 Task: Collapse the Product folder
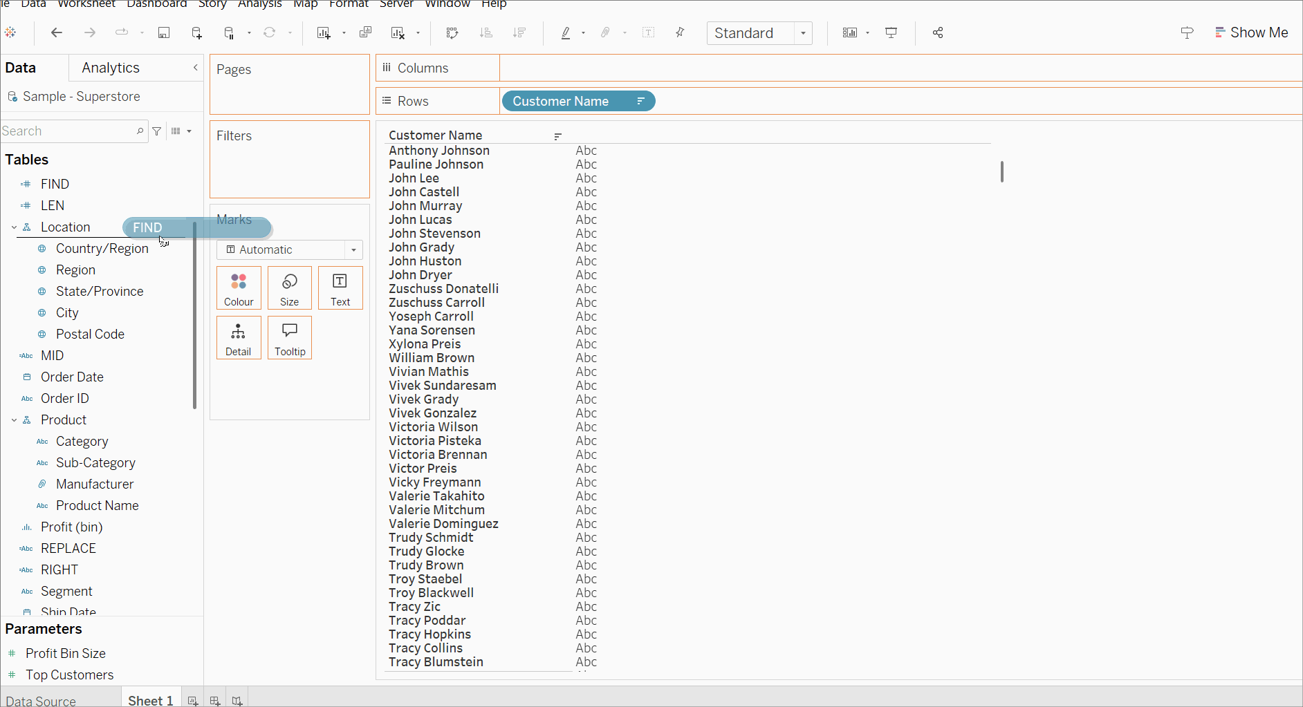[x=14, y=420]
